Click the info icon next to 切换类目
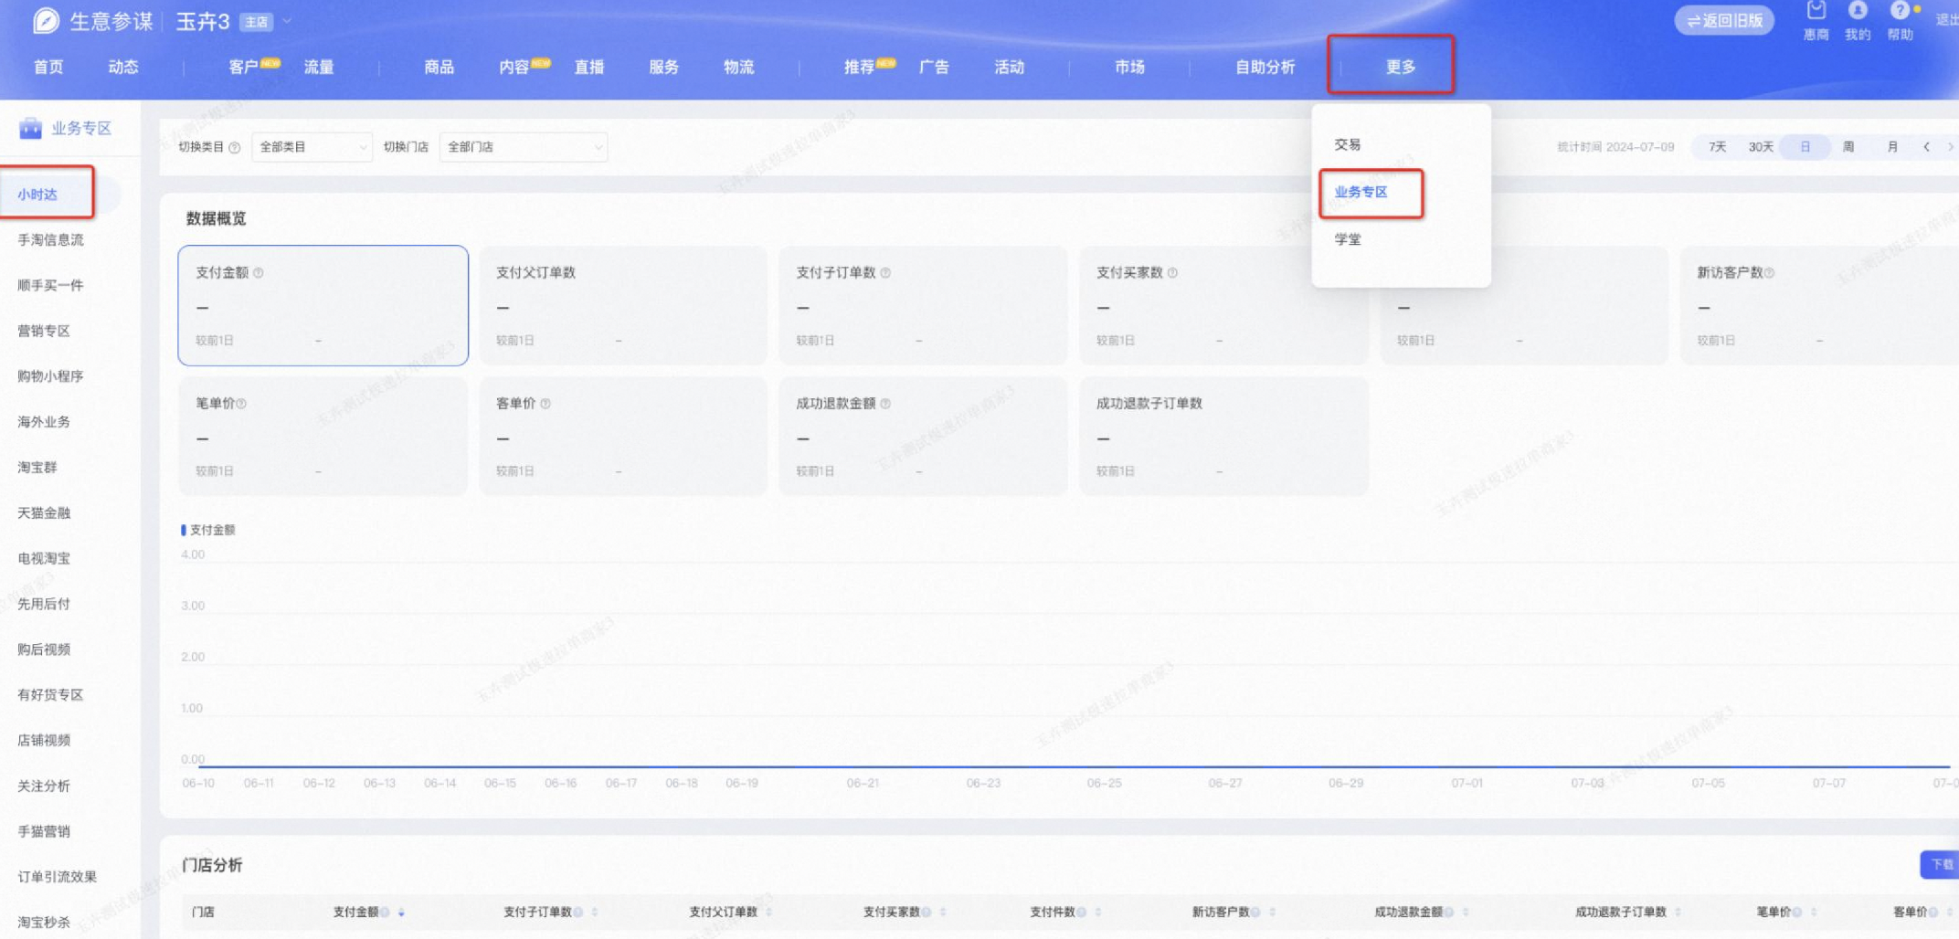The width and height of the screenshot is (1959, 939). 235,147
